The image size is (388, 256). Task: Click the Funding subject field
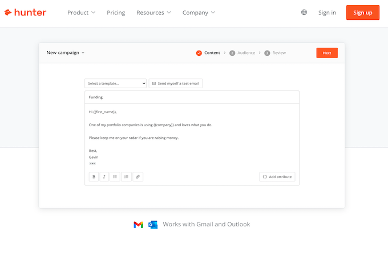click(192, 97)
